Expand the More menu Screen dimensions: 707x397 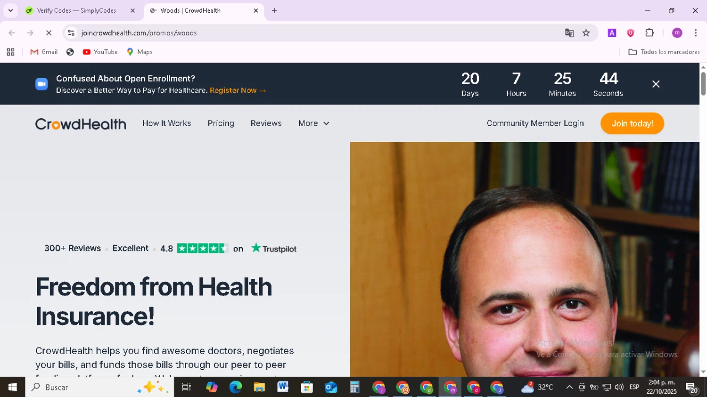[x=313, y=123]
